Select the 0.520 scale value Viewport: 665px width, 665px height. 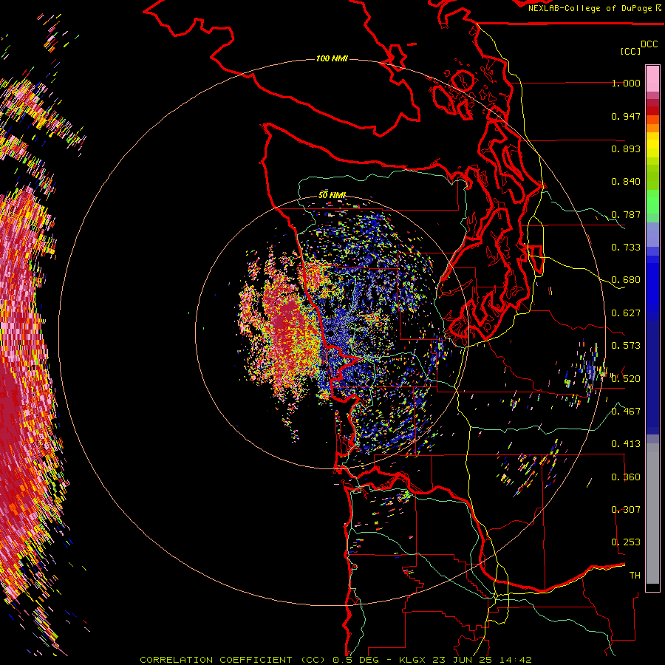[626, 378]
